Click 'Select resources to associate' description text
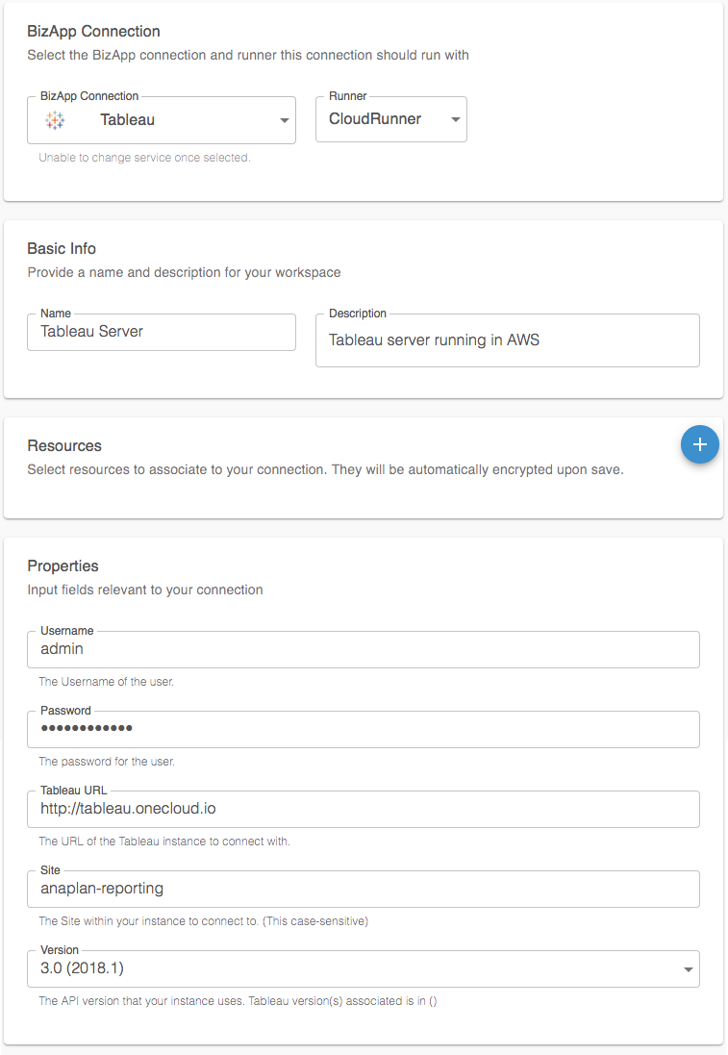 [326, 469]
